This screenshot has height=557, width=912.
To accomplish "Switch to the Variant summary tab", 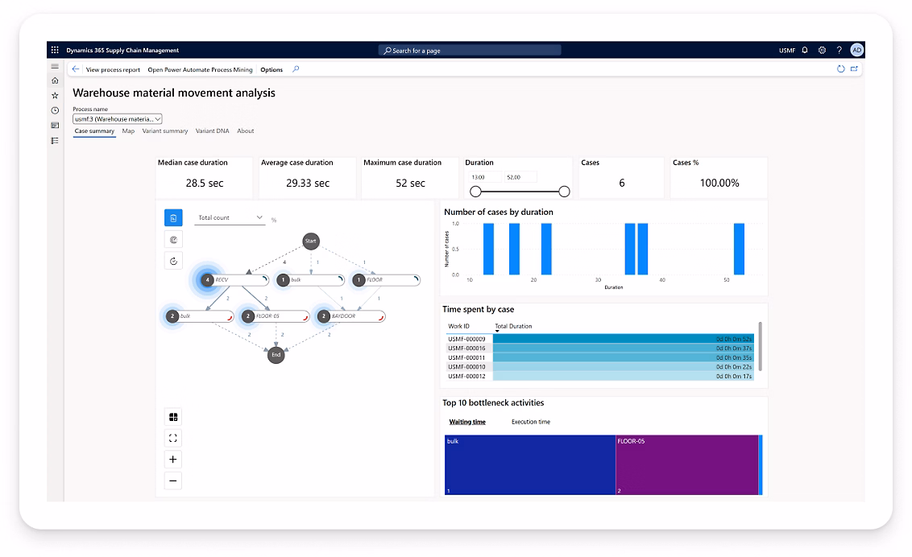I will click(165, 131).
